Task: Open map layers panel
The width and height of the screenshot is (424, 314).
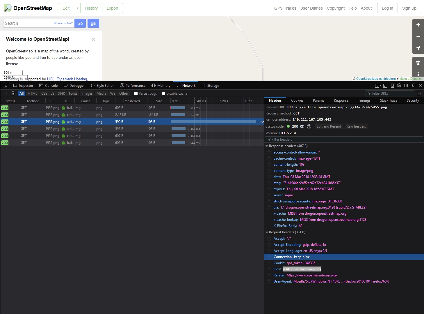Action: [418, 63]
